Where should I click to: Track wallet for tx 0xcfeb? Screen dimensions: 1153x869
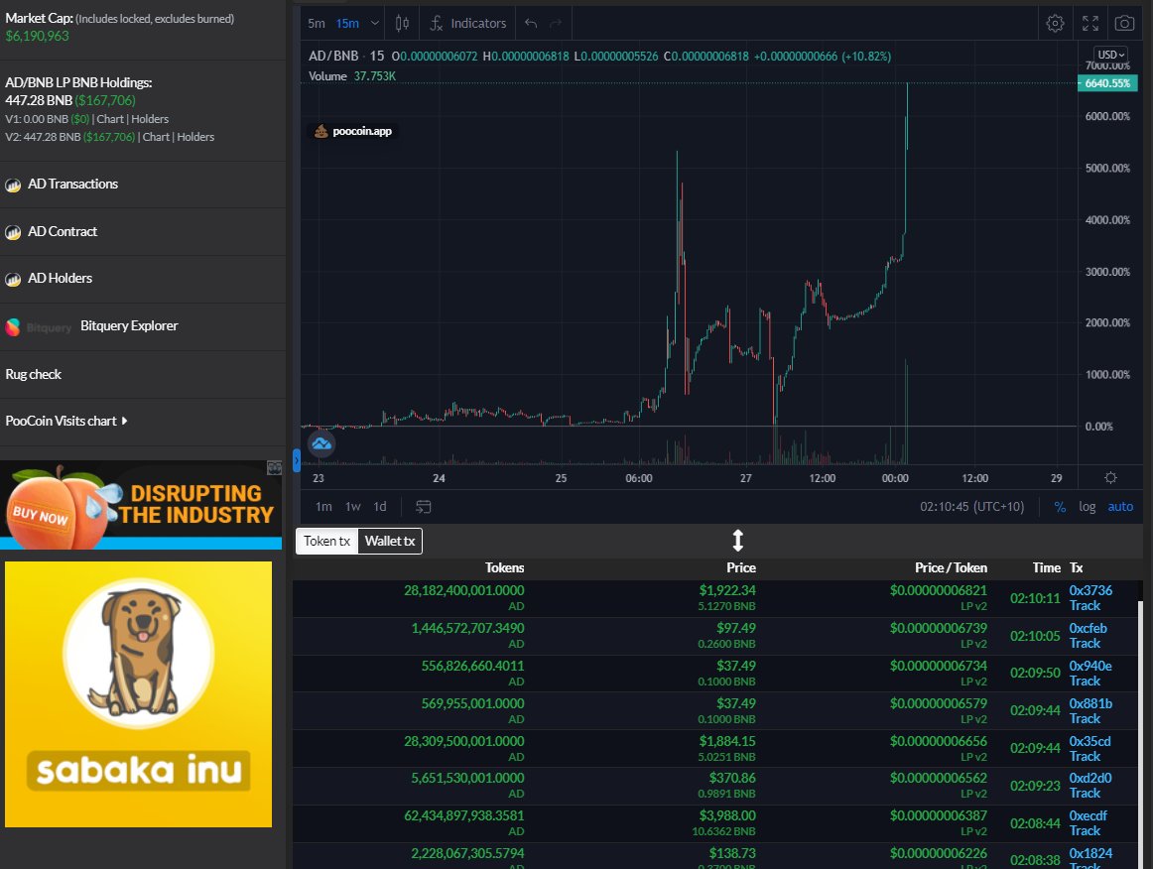point(1085,643)
